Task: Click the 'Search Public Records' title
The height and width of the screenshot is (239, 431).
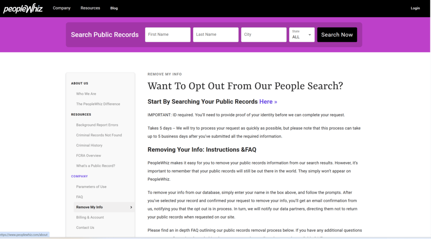Action: (x=105, y=35)
